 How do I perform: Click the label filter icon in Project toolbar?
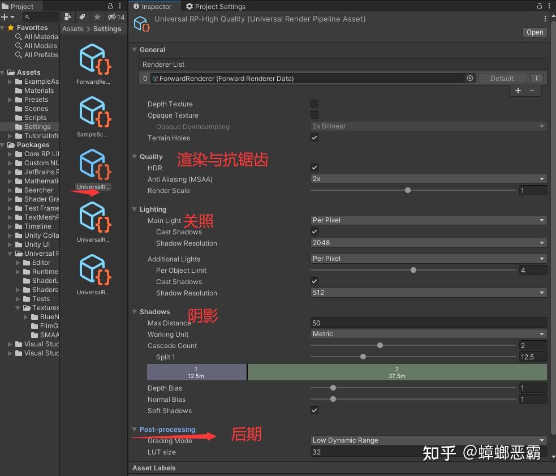pyautogui.click(x=81, y=18)
